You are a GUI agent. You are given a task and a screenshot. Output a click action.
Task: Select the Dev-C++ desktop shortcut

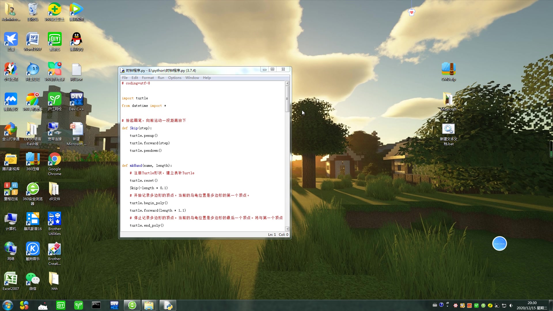click(76, 99)
